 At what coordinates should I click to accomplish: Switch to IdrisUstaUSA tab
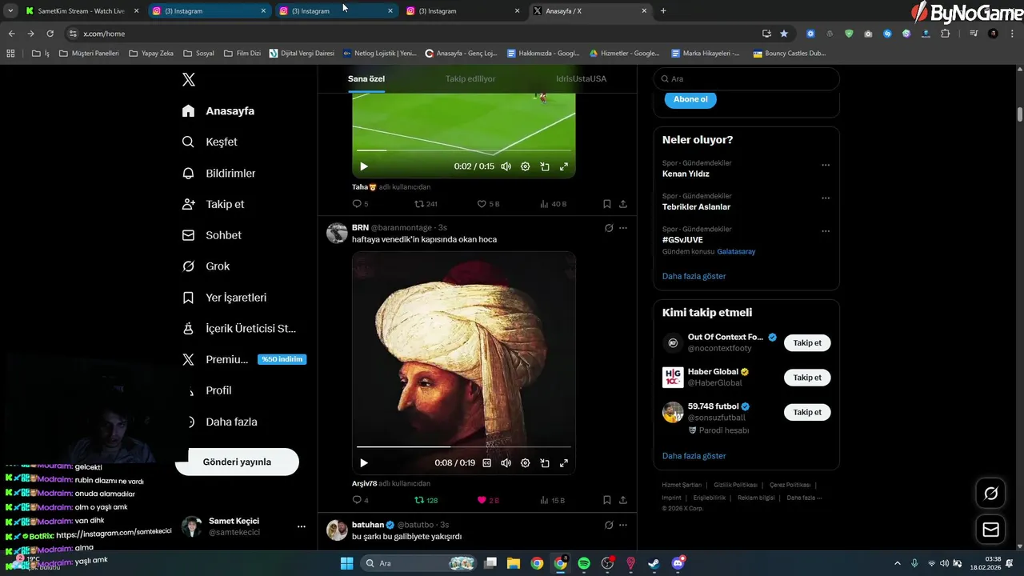tap(582, 79)
